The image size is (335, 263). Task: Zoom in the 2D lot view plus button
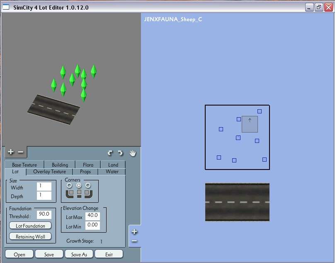coord(134,231)
